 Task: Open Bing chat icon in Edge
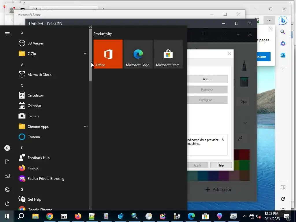[283, 20]
